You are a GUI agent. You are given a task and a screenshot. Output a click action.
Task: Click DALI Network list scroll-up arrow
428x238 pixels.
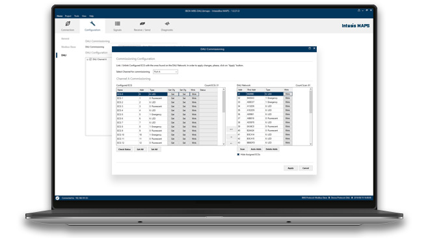[x=311, y=89]
